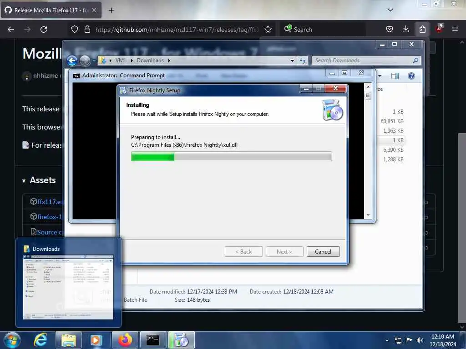Click the uBlock extension icon

pos(439,29)
